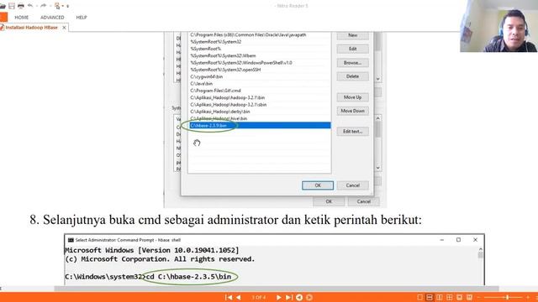The height and width of the screenshot is (302, 538).
Task: Close the Installasi Hadoop HBase document tab
Action: (x=64, y=28)
